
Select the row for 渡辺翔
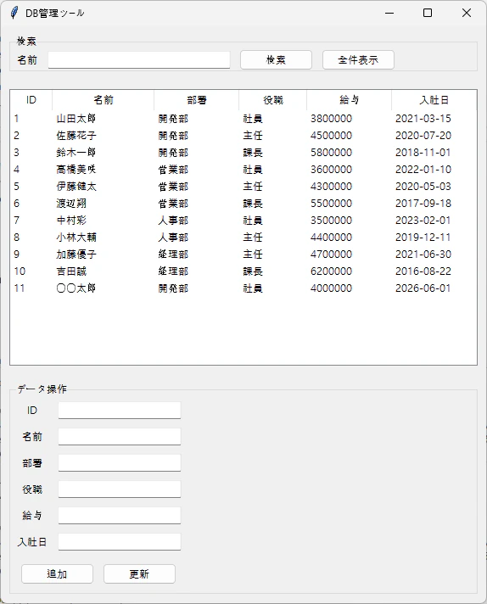(x=243, y=203)
